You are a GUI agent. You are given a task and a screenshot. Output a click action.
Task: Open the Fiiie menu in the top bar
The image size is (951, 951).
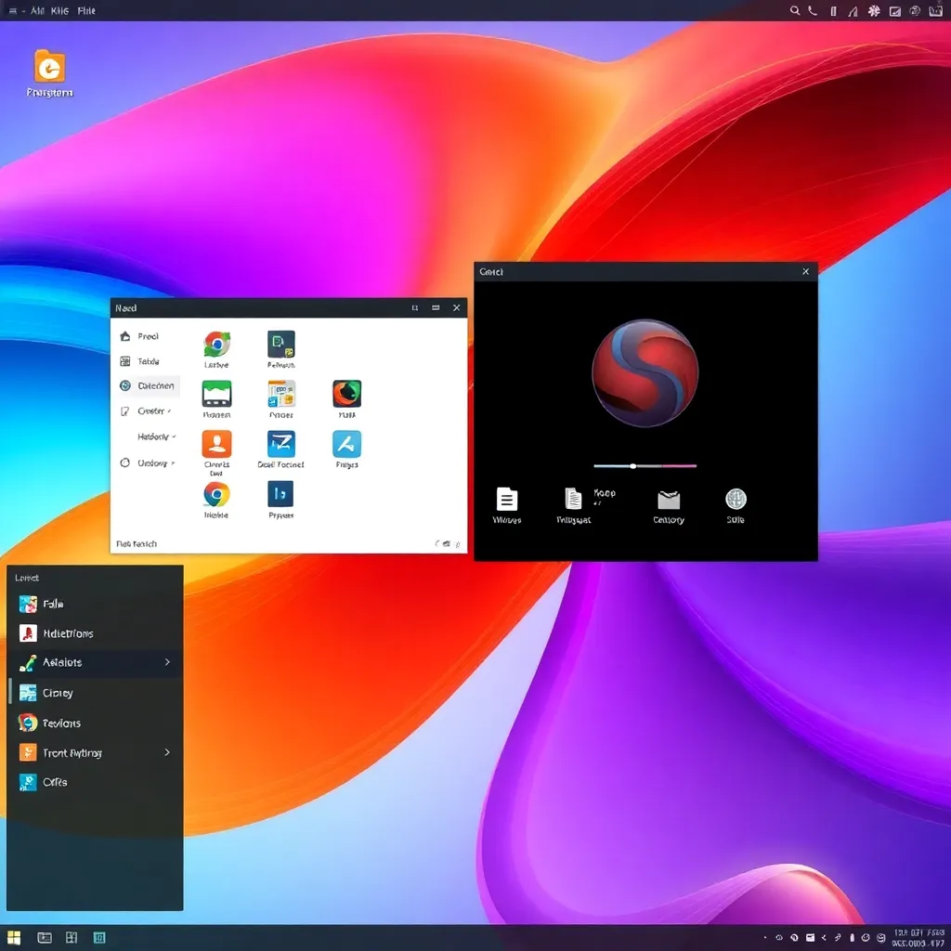click(x=86, y=10)
